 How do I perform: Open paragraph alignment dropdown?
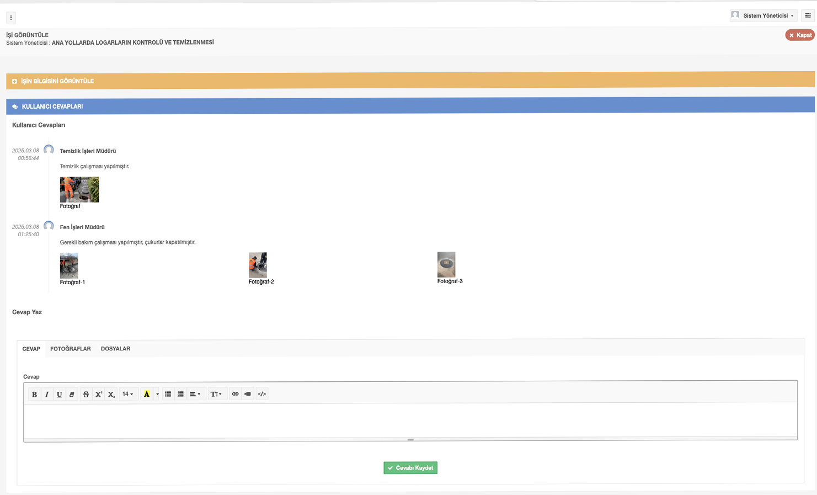(x=195, y=394)
